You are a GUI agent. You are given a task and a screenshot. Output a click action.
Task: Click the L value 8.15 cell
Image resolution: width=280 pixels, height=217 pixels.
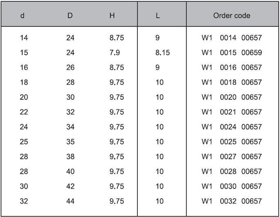click(x=162, y=53)
